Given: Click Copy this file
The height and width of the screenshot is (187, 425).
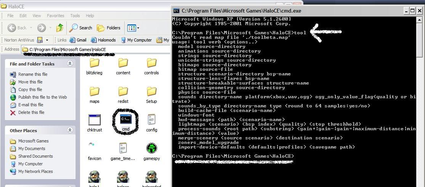Looking at the screenshot, I should pos(30,90).
